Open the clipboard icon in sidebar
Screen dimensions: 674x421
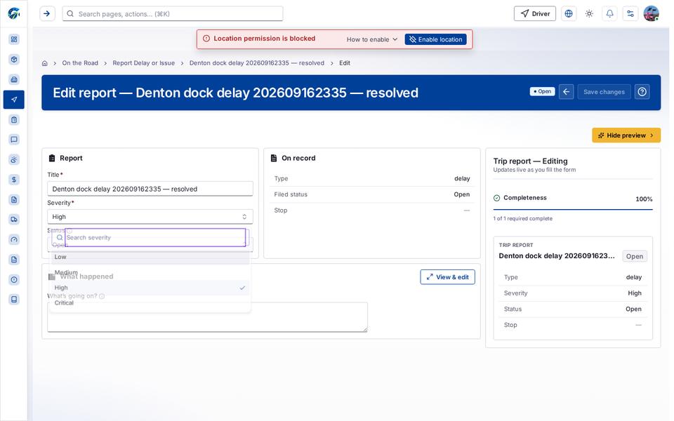(14, 120)
